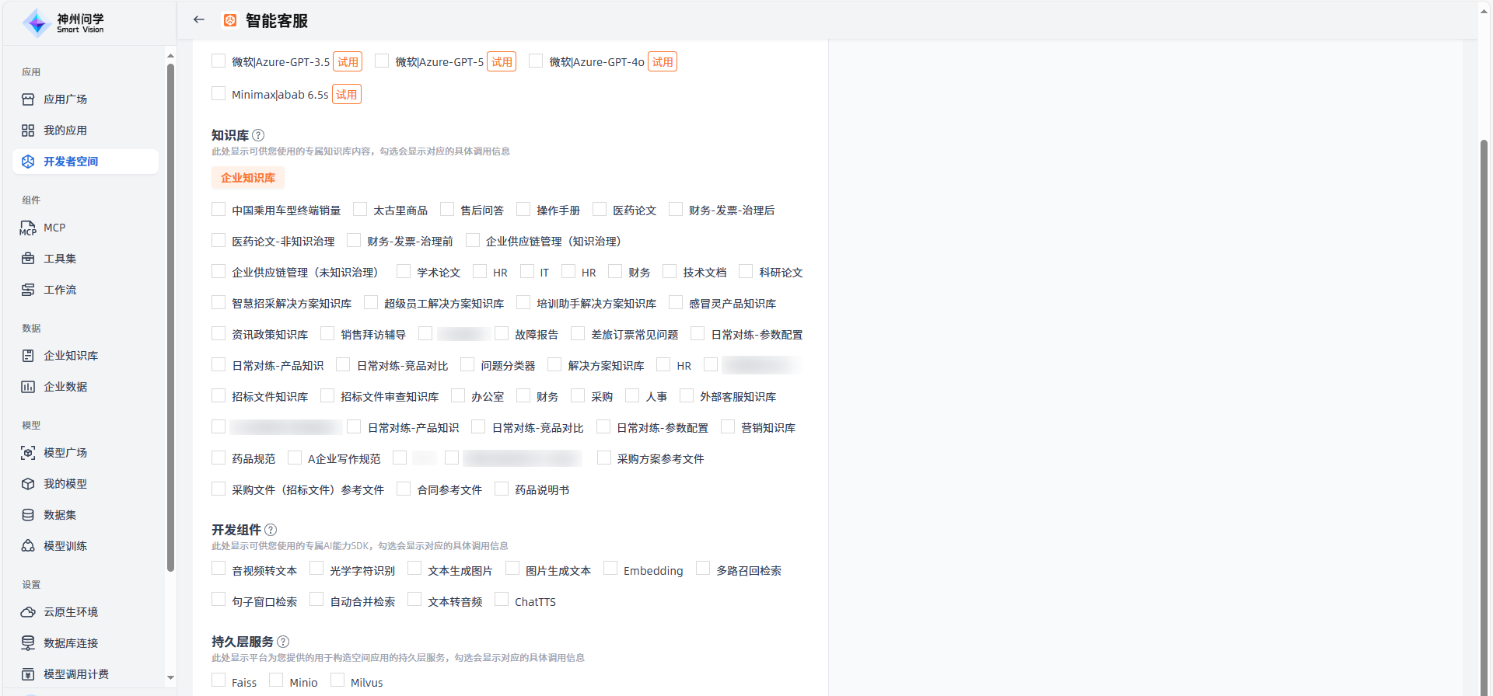Image resolution: width=1493 pixels, height=696 pixels.
Task: Click the 应用广场 store icon
Action: tap(28, 99)
